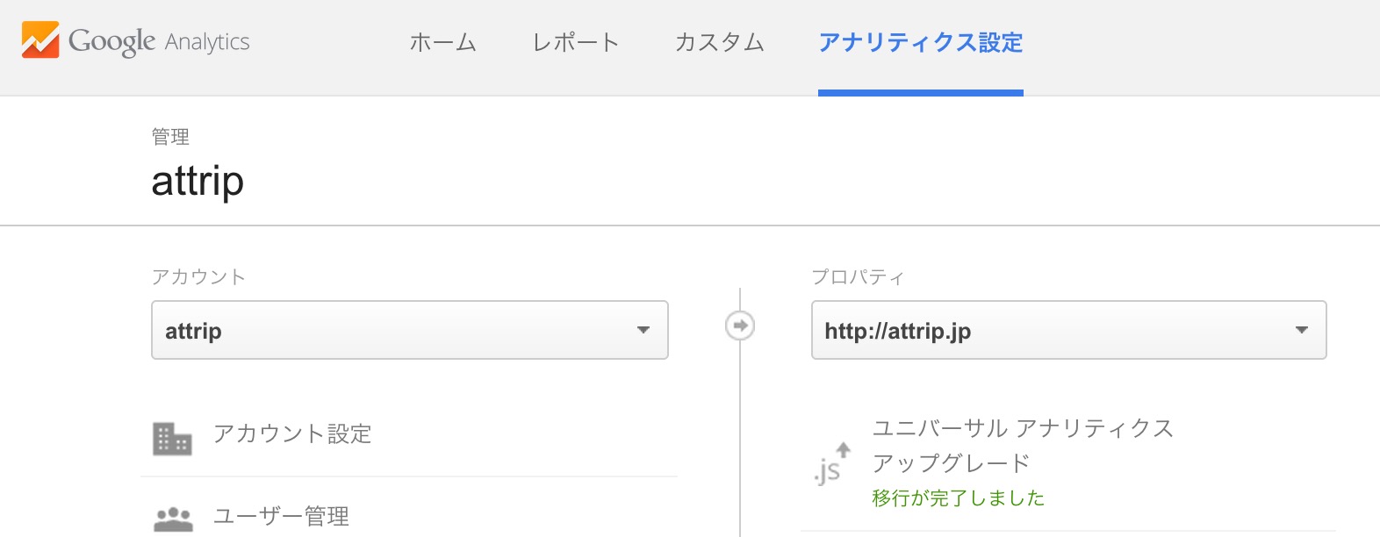Expand the http://attrip.jp property dropdown
The image size is (1380, 537).
click(1068, 330)
